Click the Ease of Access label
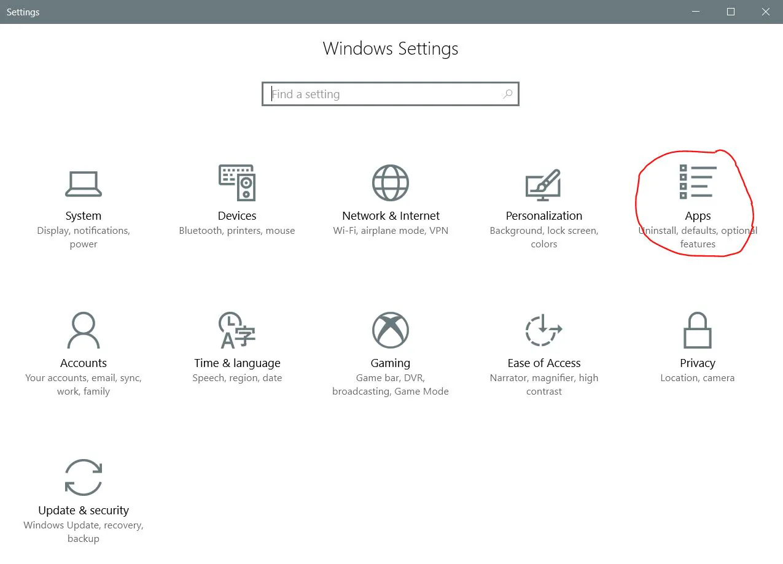This screenshot has height=564, width=783. click(x=544, y=363)
